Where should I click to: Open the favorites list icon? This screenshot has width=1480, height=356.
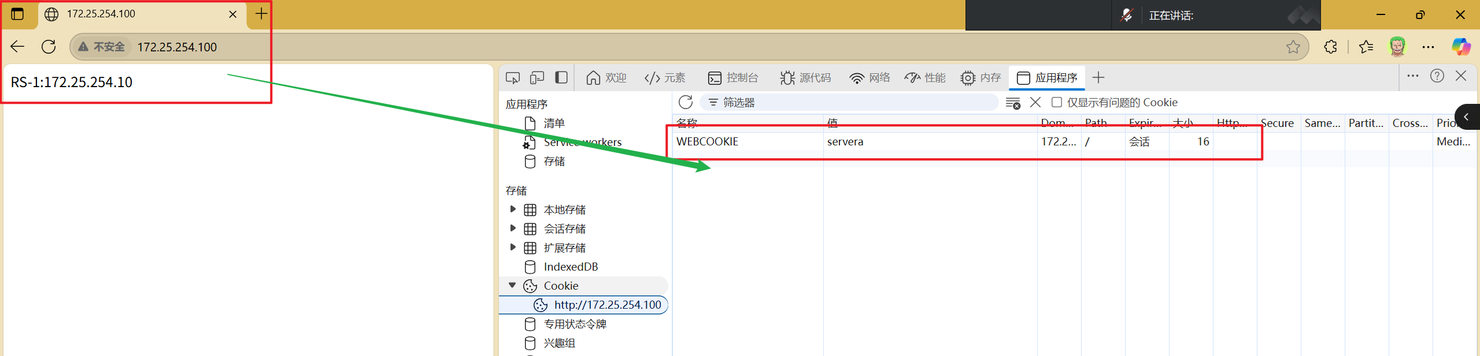(x=1366, y=47)
